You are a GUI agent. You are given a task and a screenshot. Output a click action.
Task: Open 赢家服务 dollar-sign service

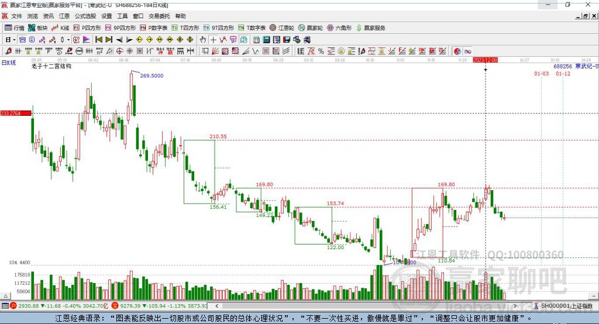pyautogui.click(x=370, y=28)
